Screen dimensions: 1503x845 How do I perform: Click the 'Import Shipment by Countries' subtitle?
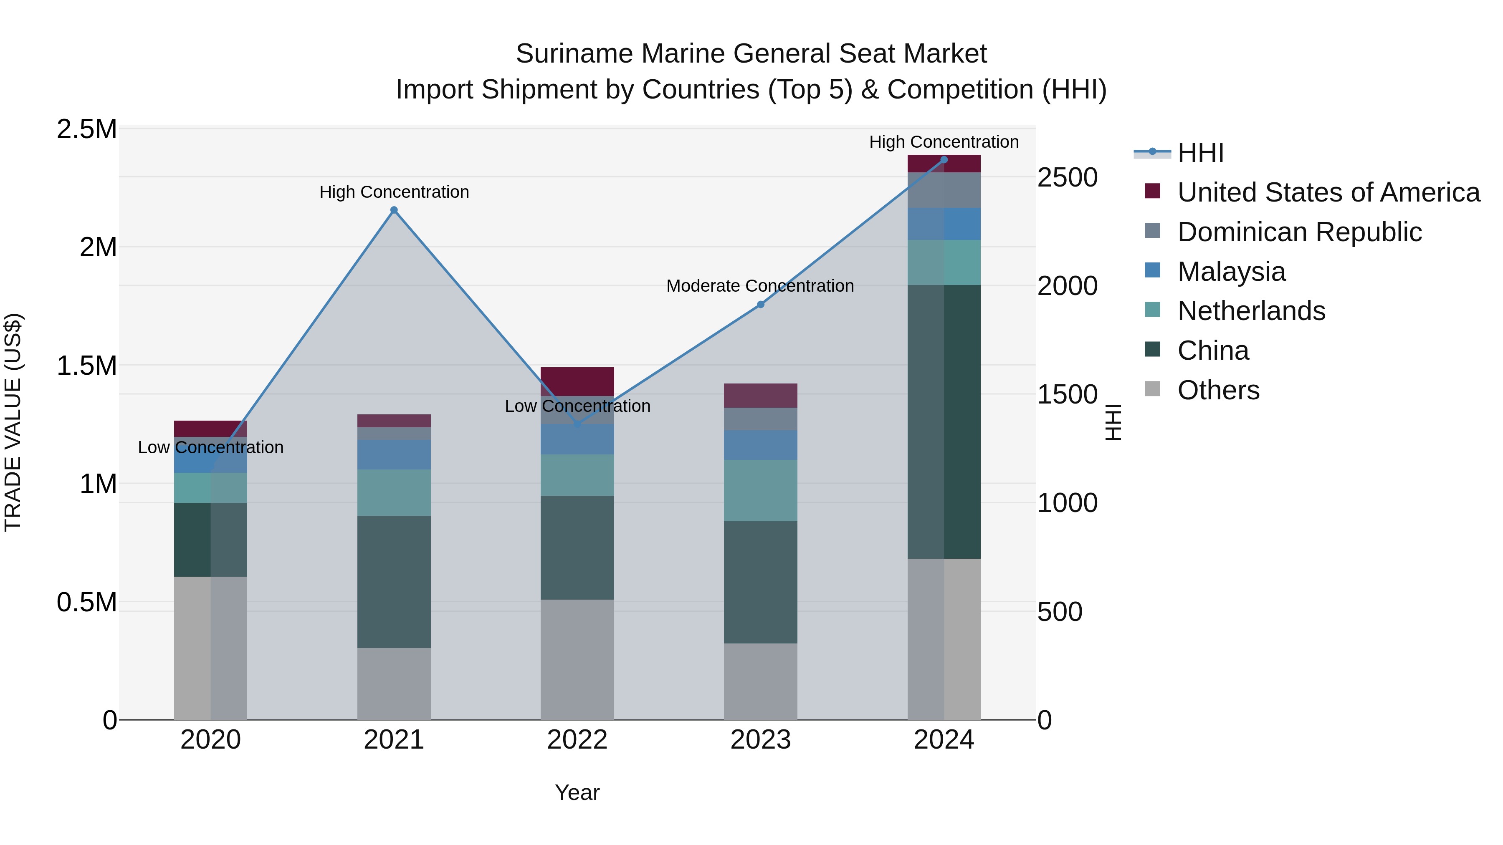coord(578,90)
